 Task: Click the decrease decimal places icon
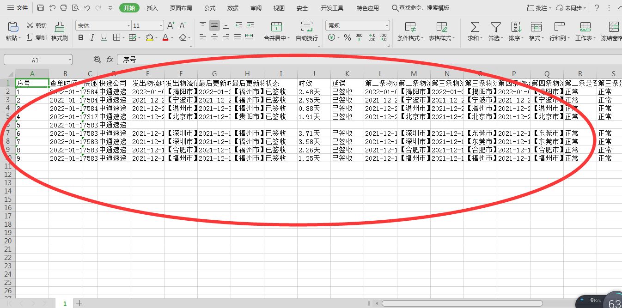click(x=384, y=38)
